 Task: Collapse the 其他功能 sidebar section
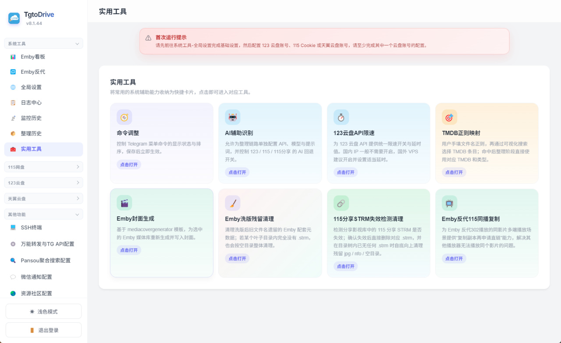[x=43, y=214]
